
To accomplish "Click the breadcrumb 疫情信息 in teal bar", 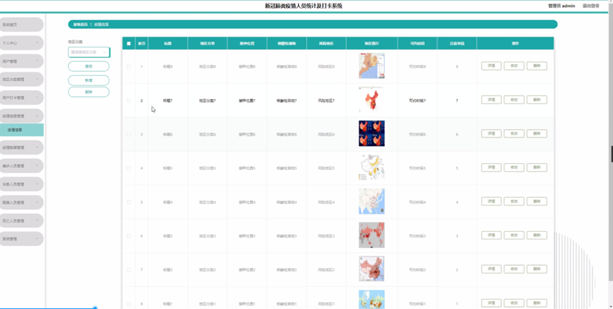I will point(101,25).
